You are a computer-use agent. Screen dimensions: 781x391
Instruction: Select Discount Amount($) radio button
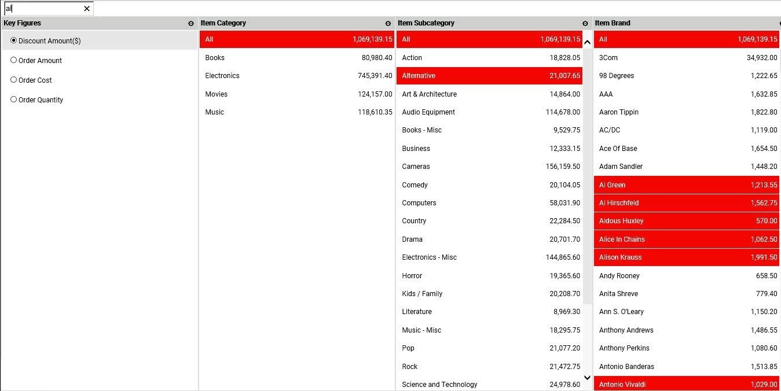14,40
